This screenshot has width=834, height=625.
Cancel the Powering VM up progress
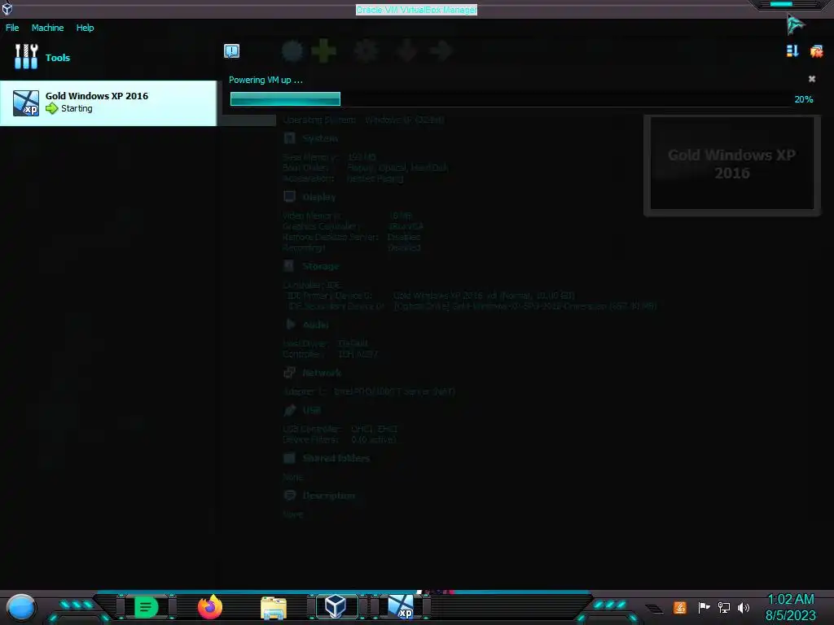pos(812,79)
